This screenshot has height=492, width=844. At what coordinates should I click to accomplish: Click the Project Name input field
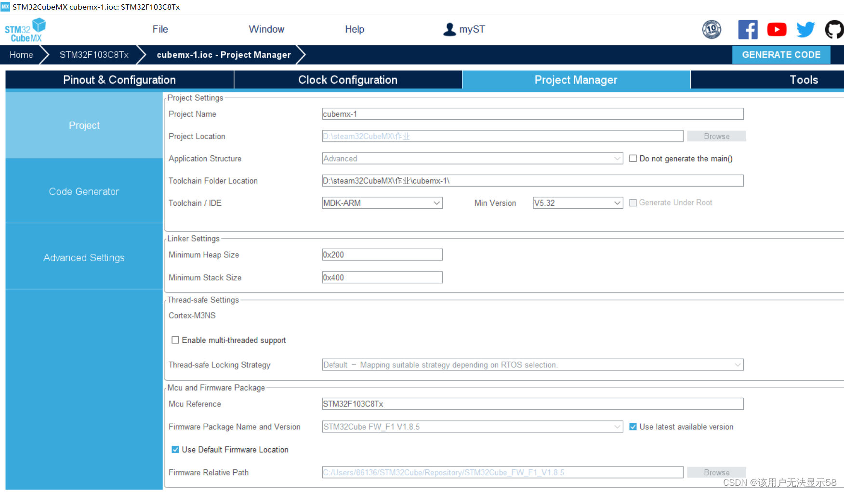(x=533, y=114)
